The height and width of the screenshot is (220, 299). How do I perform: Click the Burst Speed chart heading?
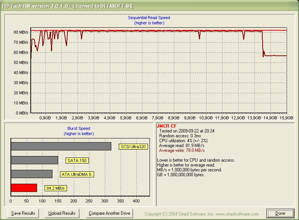(x=79, y=129)
